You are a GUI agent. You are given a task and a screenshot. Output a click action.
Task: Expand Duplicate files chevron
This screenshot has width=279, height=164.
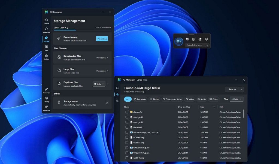tap(107, 84)
